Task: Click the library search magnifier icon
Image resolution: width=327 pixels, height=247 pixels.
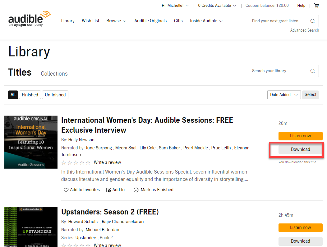Action: click(x=312, y=71)
